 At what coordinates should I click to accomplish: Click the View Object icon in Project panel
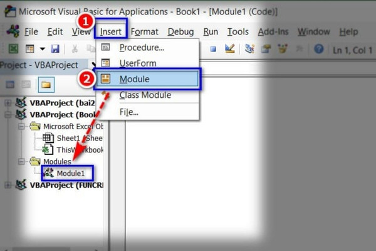click(26, 85)
